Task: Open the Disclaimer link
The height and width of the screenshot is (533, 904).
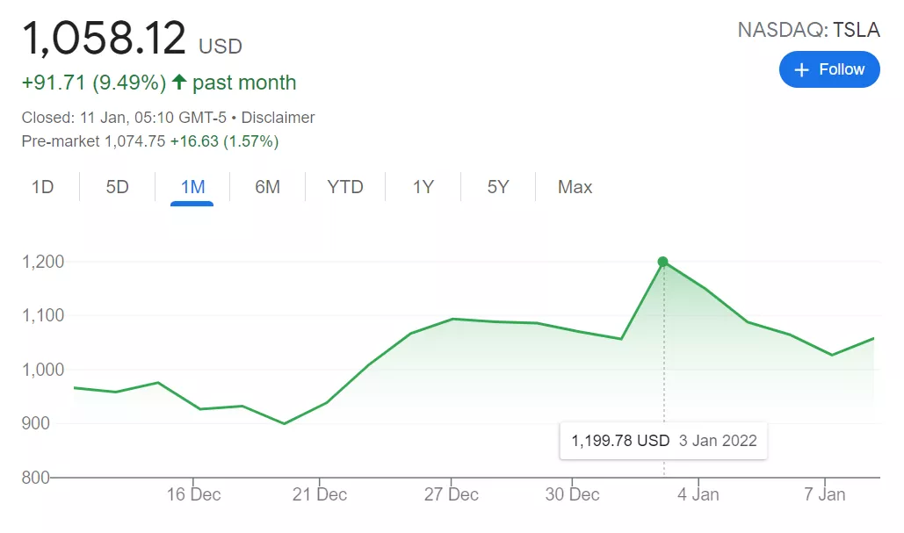Action: [278, 118]
